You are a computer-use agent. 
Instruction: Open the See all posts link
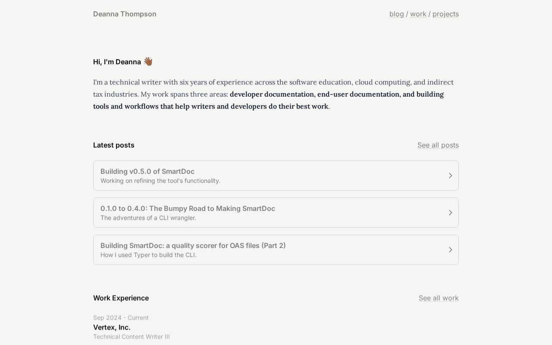coord(438,145)
